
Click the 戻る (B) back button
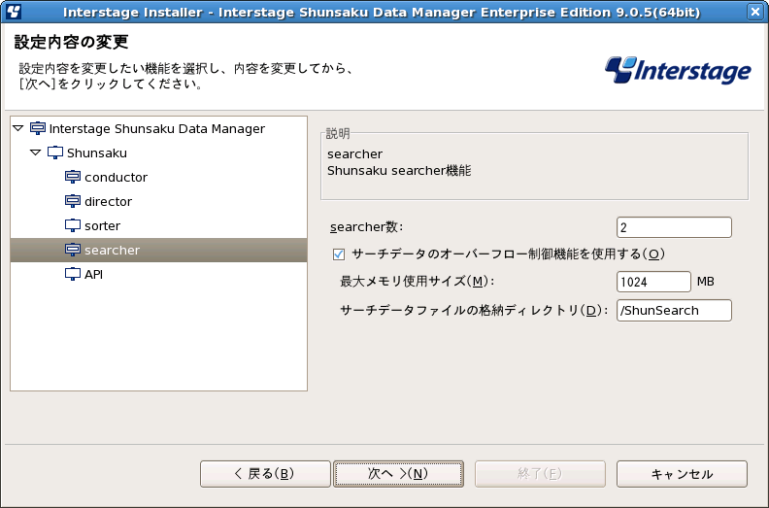point(265,474)
